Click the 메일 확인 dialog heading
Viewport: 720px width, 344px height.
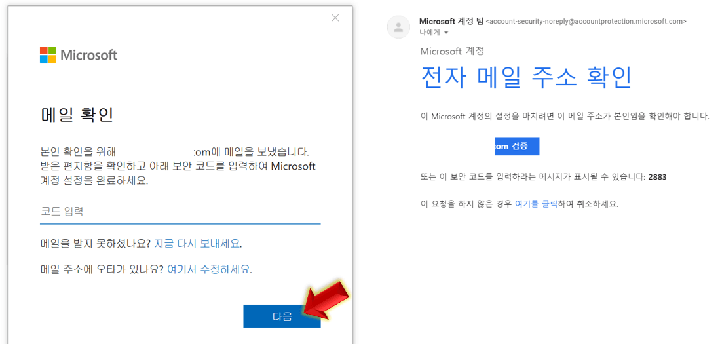[77, 115]
